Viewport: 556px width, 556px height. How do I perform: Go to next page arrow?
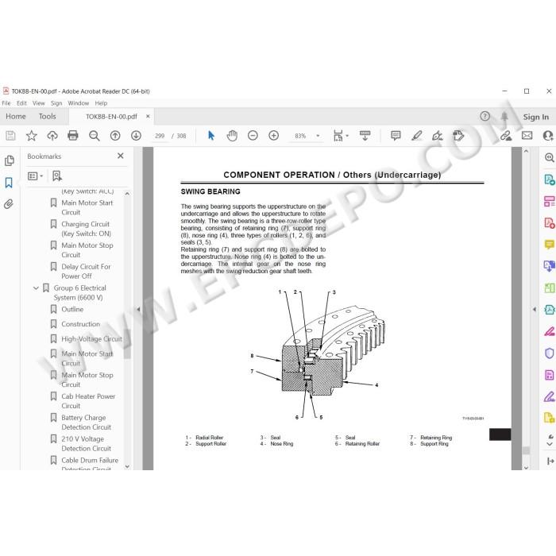[x=136, y=136]
